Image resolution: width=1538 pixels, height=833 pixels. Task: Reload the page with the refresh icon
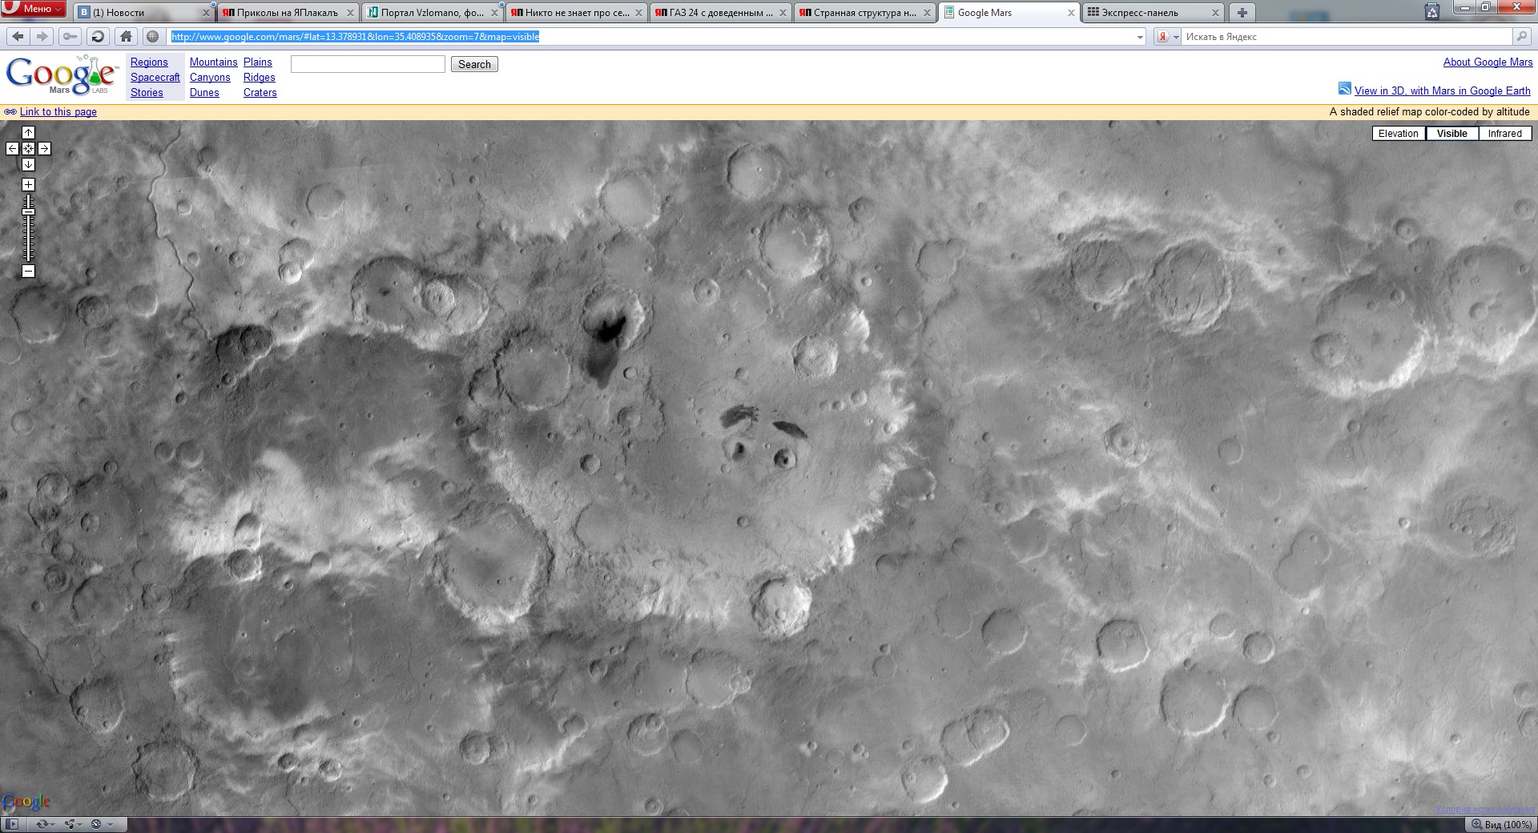[98, 36]
